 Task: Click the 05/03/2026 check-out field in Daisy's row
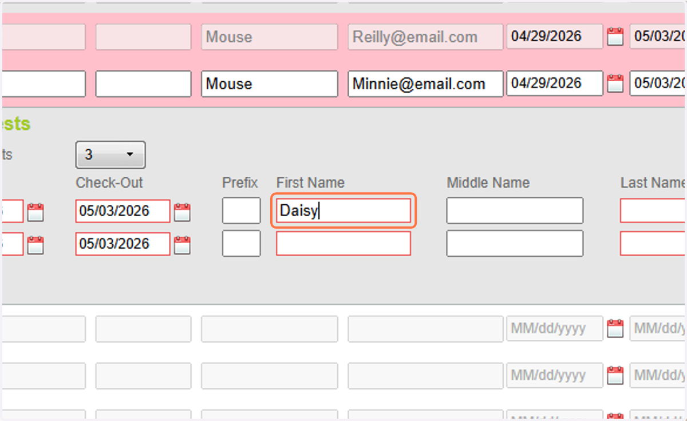123,211
